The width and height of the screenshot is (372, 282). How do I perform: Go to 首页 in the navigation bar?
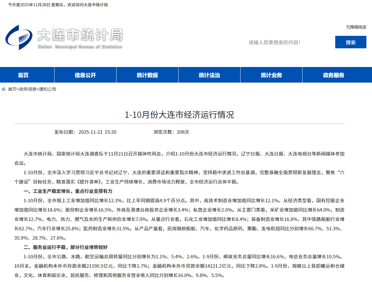pyautogui.click(x=23, y=75)
